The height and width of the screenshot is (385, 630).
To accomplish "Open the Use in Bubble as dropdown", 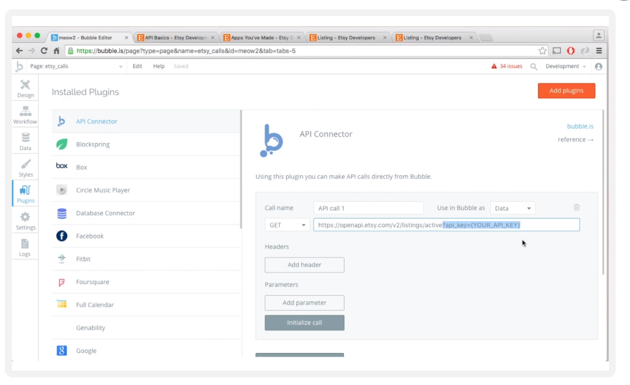I will tap(512, 208).
